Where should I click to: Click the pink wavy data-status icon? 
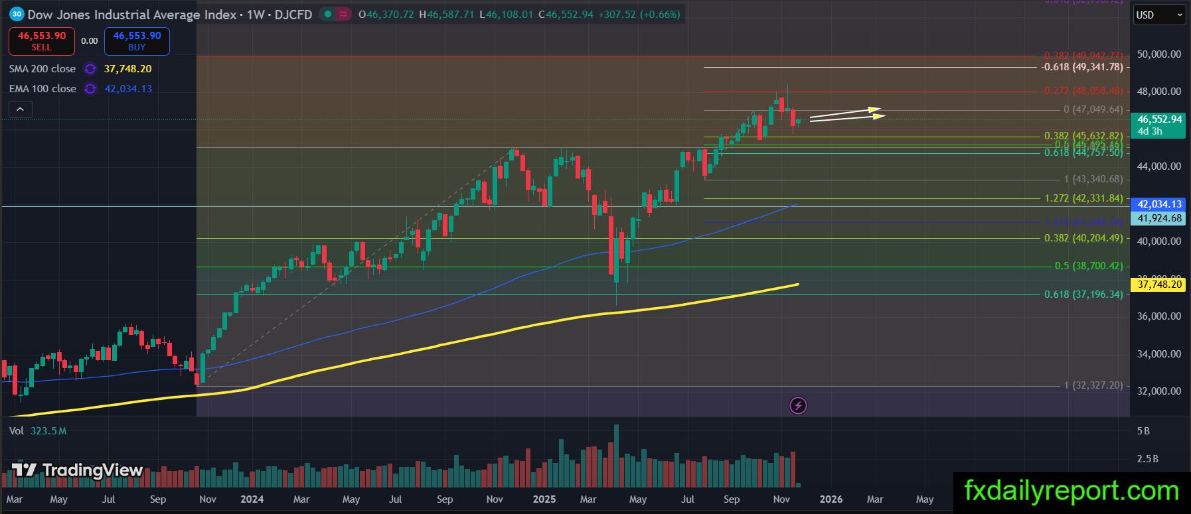(344, 14)
